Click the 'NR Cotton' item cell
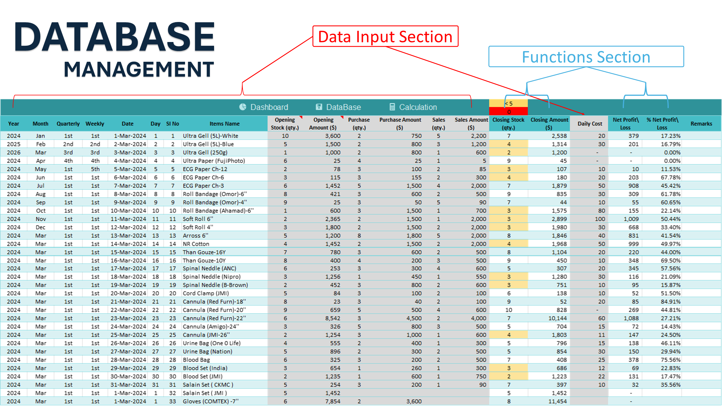This screenshot has height=406, width=722. tap(224, 244)
